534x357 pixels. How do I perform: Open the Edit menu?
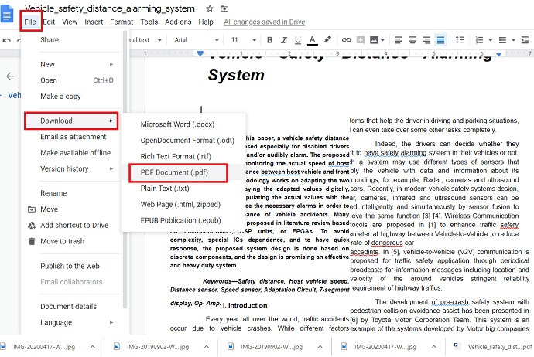[x=49, y=22]
